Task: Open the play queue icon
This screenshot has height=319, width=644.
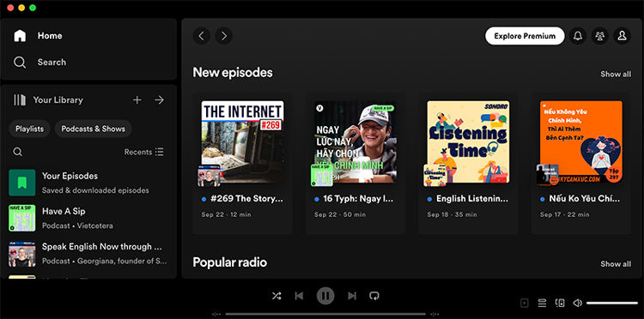Action: coord(542,303)
